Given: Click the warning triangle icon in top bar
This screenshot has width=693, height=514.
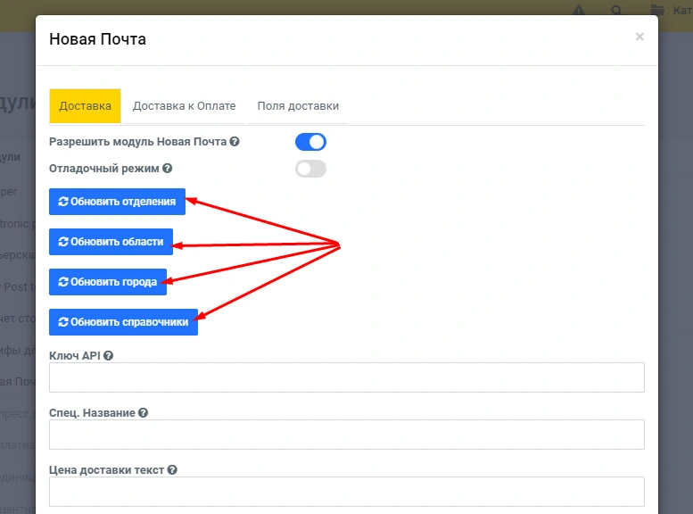Looking at the screenshot, I should click(580, 11).
